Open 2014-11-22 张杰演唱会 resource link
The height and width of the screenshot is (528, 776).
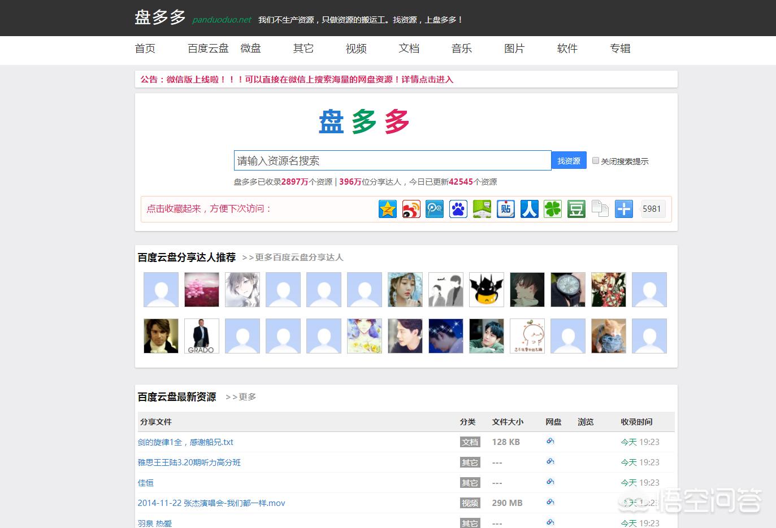[x=211, y=503]
